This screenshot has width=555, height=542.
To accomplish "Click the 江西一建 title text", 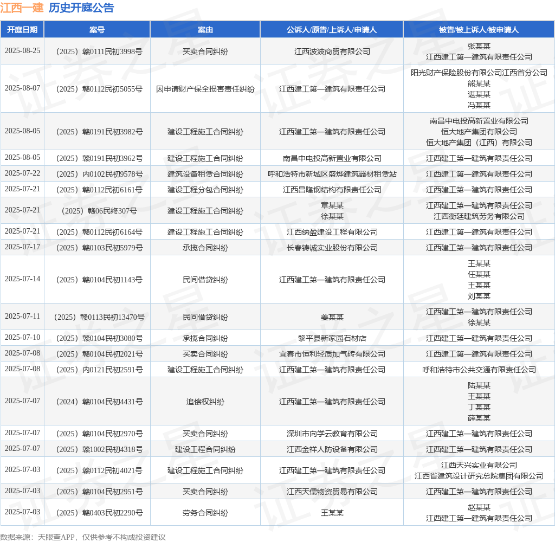I will pyautogui.click(x=22, y=8).
